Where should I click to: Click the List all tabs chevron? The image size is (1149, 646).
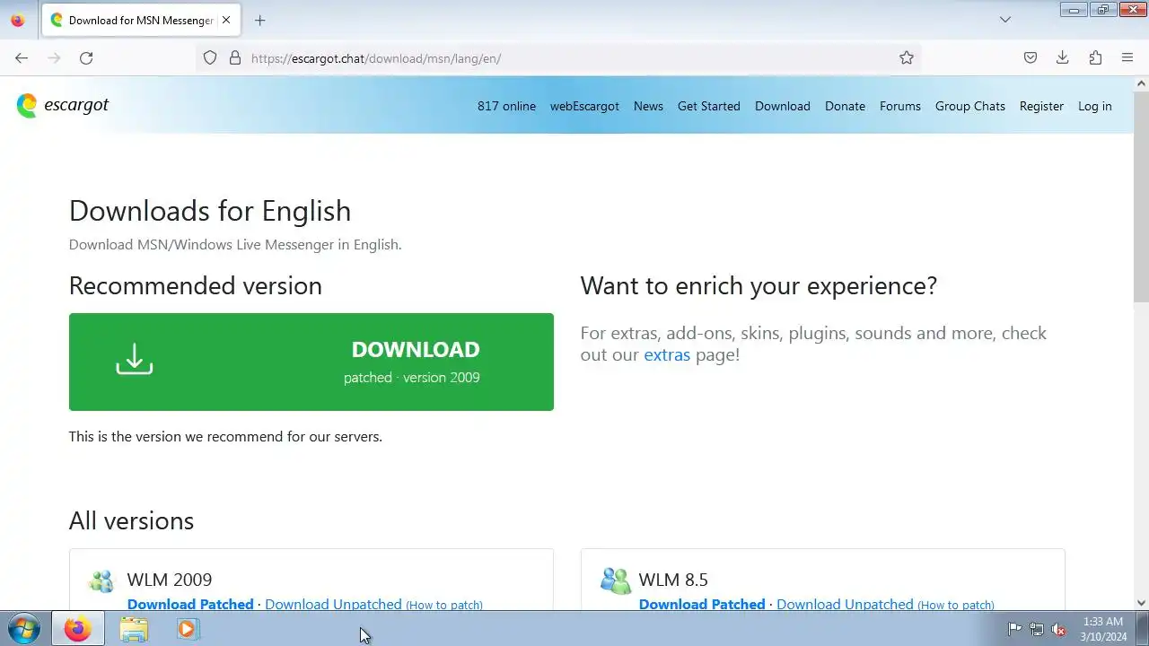[x=1005, y=20]
